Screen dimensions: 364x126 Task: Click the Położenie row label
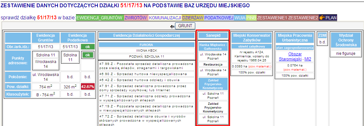tap(18, 77)
